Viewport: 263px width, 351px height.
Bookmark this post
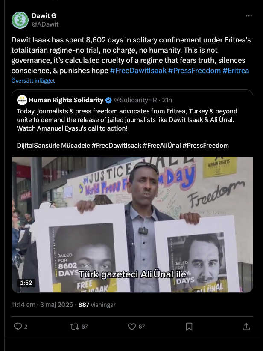point(189,327)
